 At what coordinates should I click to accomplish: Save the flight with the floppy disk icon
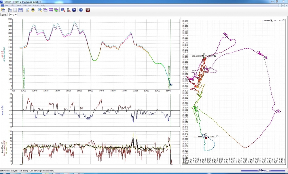(x=20, y=10)
